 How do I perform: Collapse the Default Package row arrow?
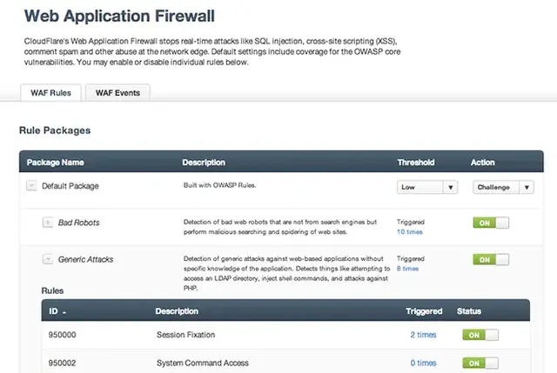pos(31,185)
